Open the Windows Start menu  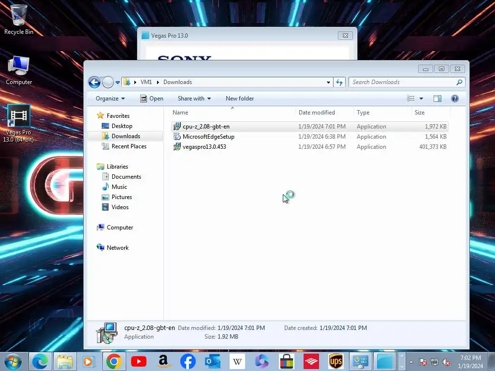(13, 361)
